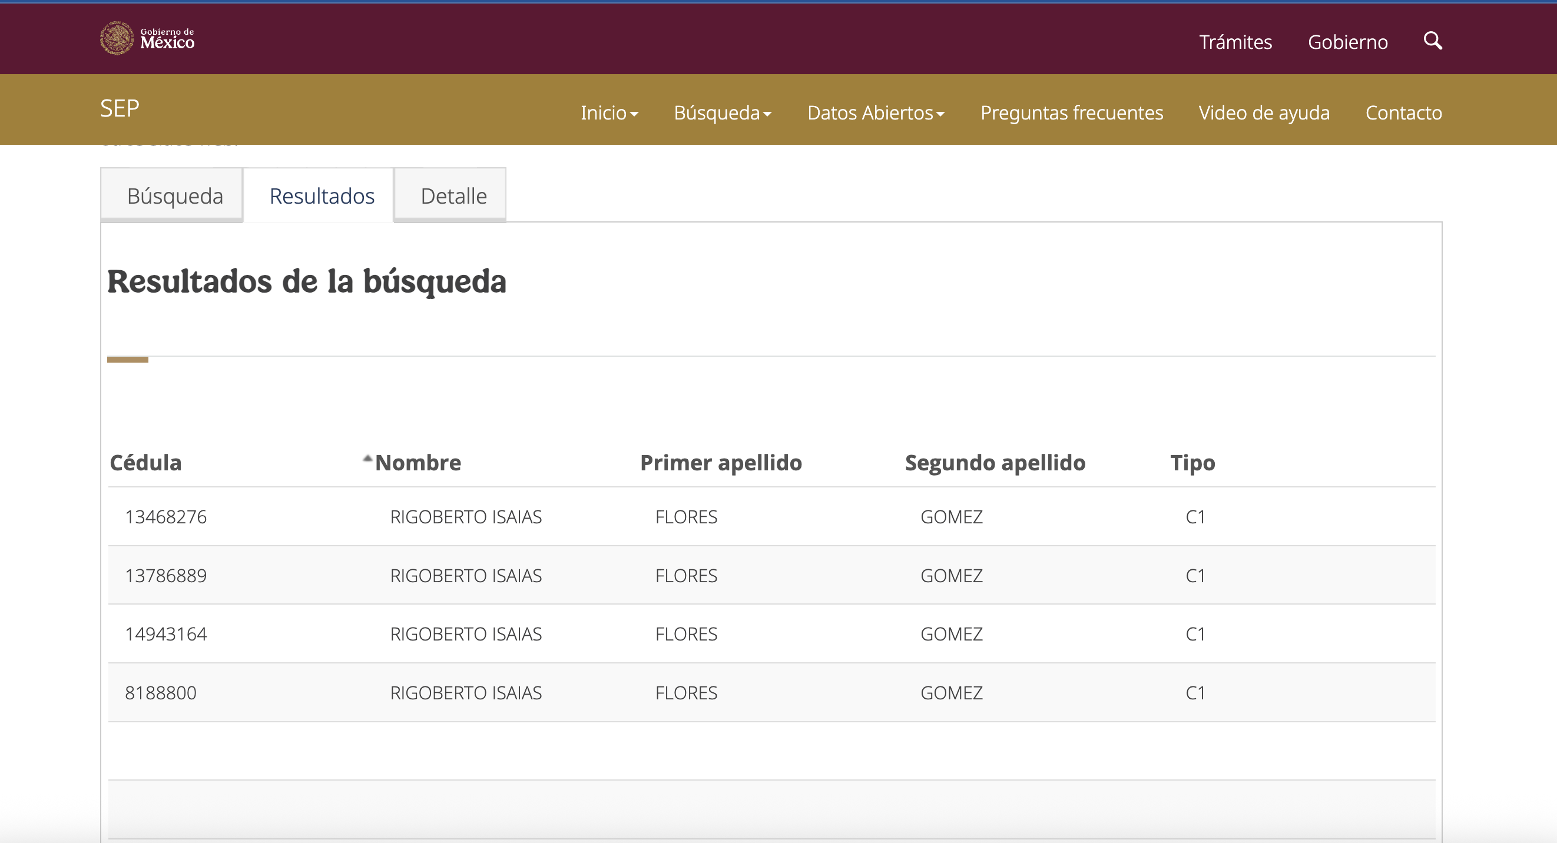The width and height of the screenshot is (1557, 843).
Task: Expand the Inicio dropdown menu
Action: click(609, 113)
